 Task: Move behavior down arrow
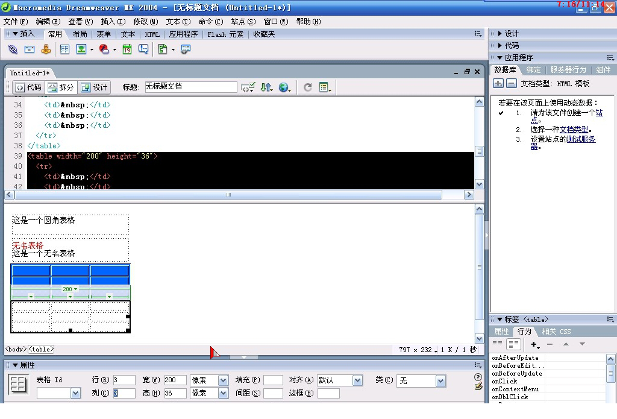582,344
